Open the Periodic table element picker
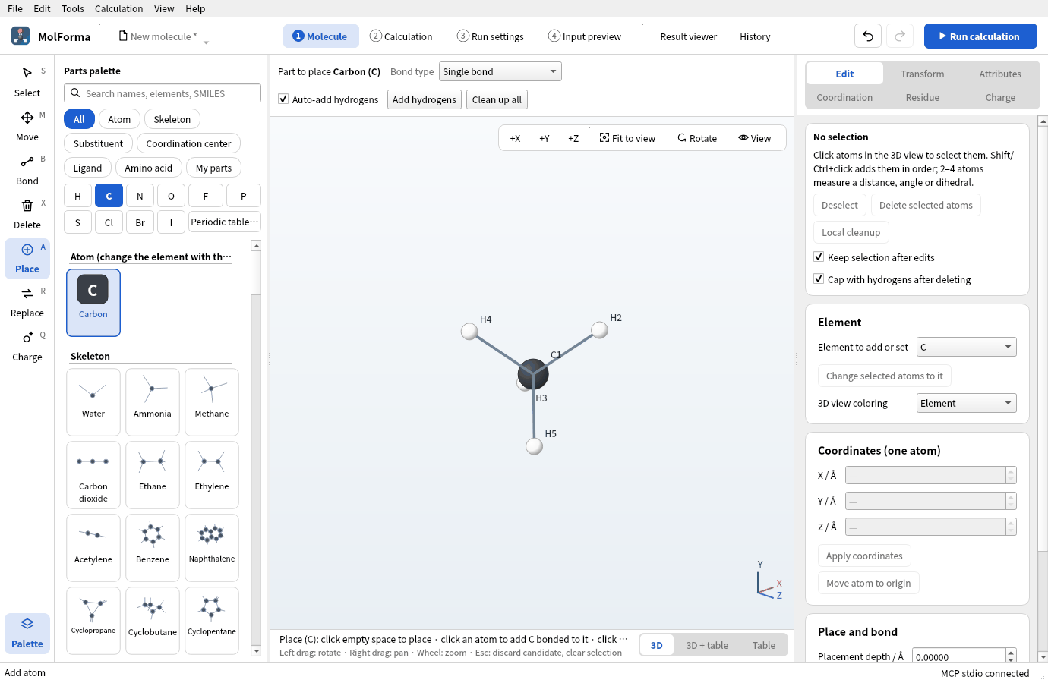The height and width of the screenshot is (683, 1048). coord(225,222)
